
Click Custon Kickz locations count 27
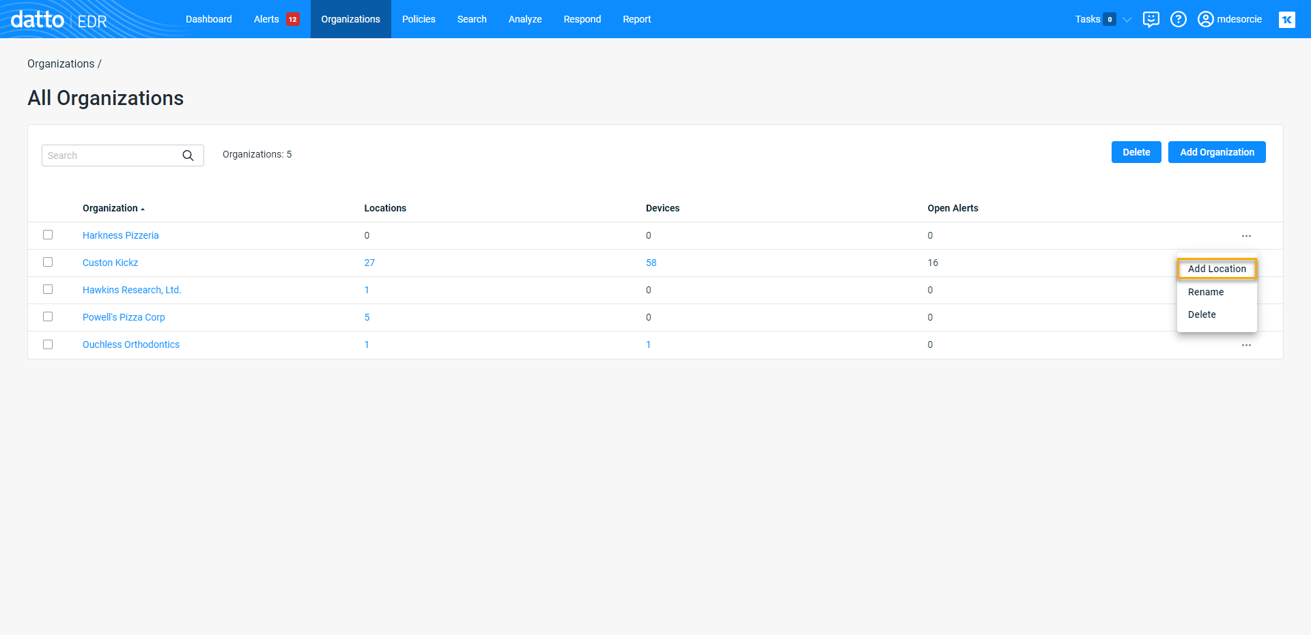pyautogui.click(x=369, y=263)
